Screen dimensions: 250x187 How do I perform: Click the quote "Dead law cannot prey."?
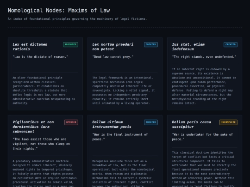113,57
